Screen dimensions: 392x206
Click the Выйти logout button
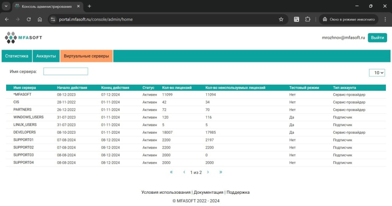[377, 38]
